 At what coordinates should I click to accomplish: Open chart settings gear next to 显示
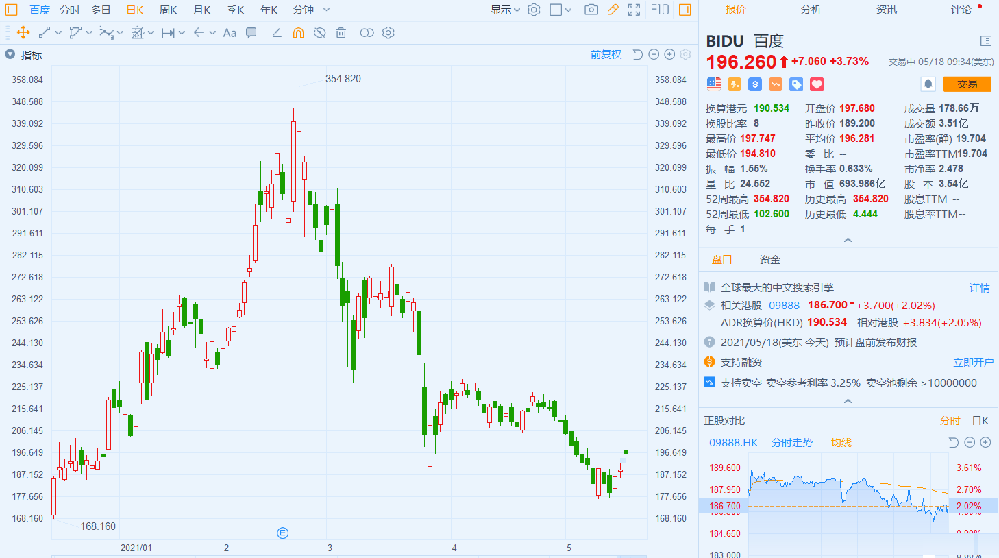coord(534,10)
